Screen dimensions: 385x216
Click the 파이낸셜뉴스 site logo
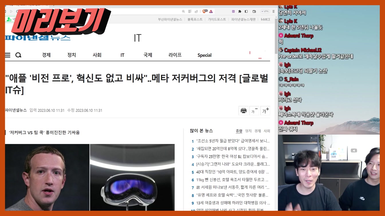[38, 37]
